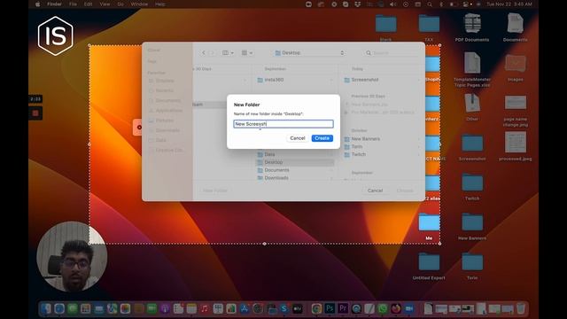
Task: Open Premiere Pro from the Dock
Action: point(343,308)
